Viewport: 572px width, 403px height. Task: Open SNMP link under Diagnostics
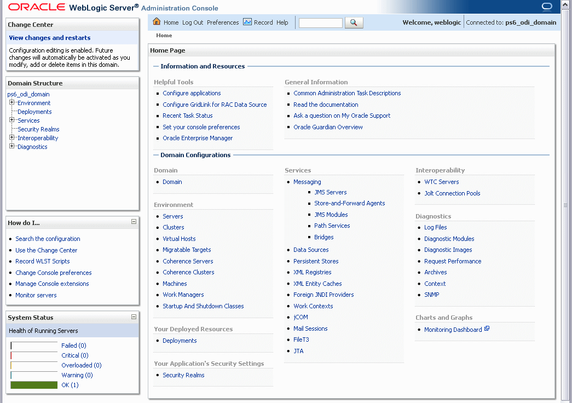431,295
